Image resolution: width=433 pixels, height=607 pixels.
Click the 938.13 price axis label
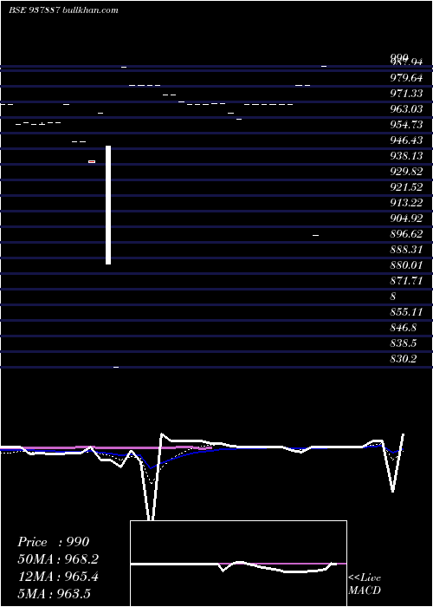point(406,155)
